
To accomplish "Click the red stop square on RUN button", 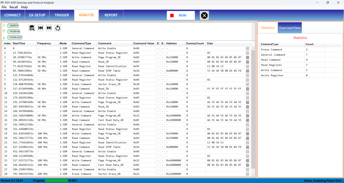I will 172,15.
